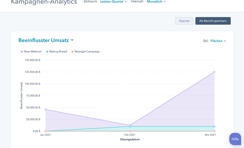Image resolution: width=244 pixels, height=148 pixels.
Task: Click the 125.000,00 $ y-axis label
Action: tap(33, 72)
